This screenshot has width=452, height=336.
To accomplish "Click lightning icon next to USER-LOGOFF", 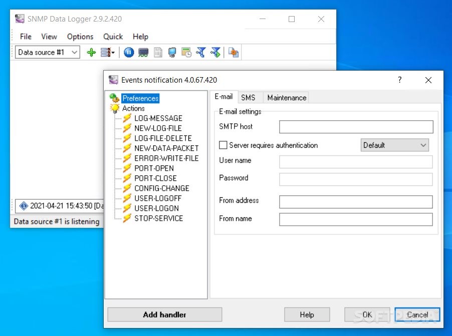I will [127, 198].
